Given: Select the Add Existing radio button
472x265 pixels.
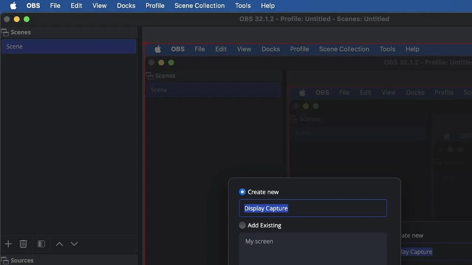Looking at the screenshot, I should [x=242, y=225].
